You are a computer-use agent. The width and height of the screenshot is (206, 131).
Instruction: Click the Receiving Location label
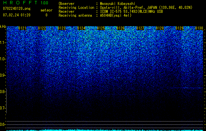point(76,8)
